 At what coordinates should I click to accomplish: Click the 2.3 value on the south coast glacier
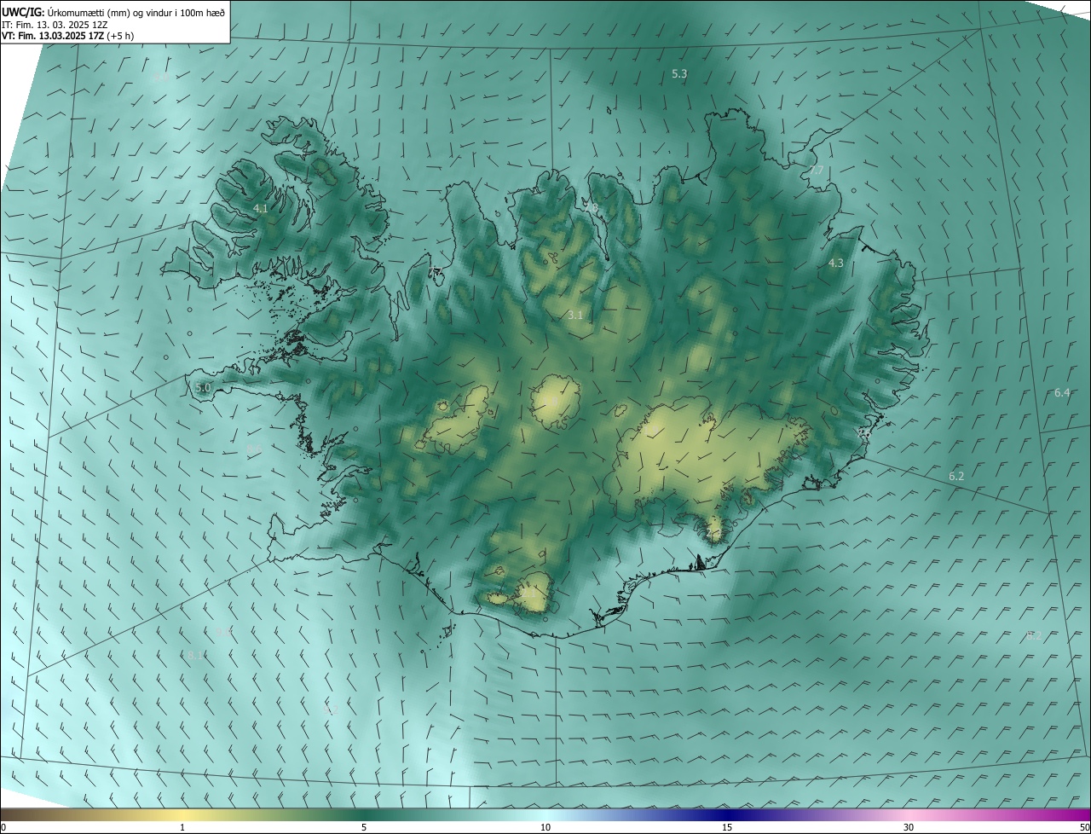pos(713,534)
